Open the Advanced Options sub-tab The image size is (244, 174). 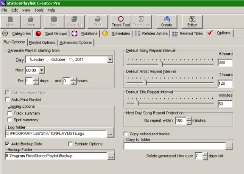pos(75,43)
